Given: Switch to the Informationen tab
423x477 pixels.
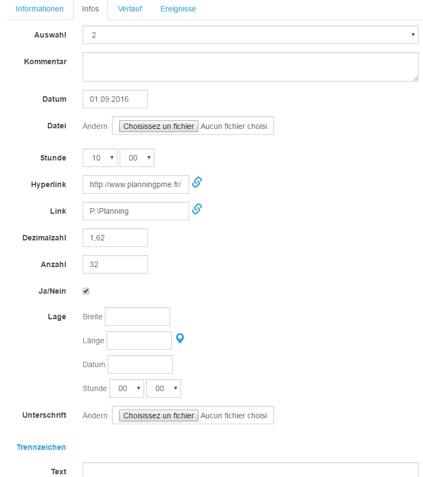Looking at the screenshot, I should click(40, 9).
